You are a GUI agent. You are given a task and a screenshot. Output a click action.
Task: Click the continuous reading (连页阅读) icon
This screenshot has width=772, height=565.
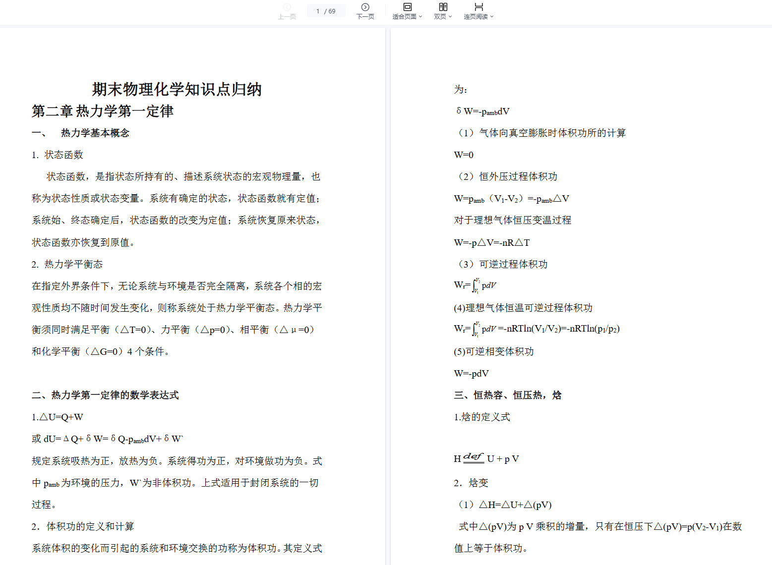point(478,7)
